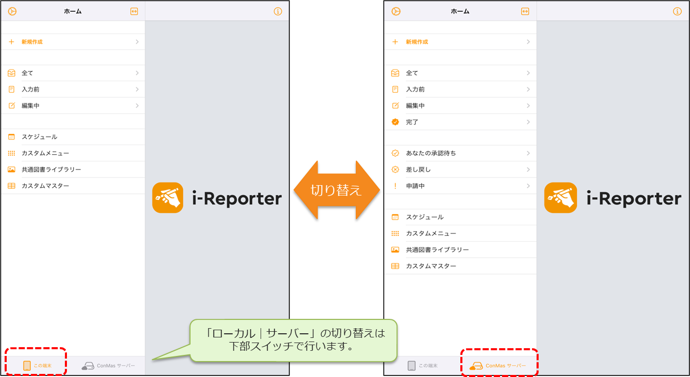The width and height of the screenshot is (690, 377).
Task: Expand 新規作成 chevron in left screen
Action: pyautogui.click(x=137, y=42)
